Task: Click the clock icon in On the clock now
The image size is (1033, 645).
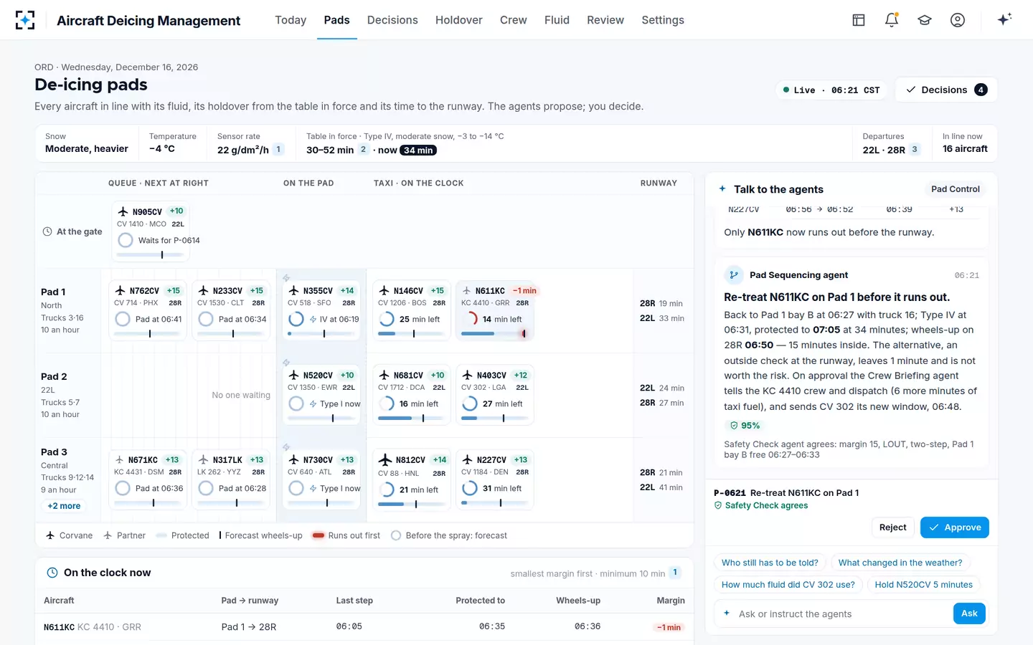Action: 52,573
